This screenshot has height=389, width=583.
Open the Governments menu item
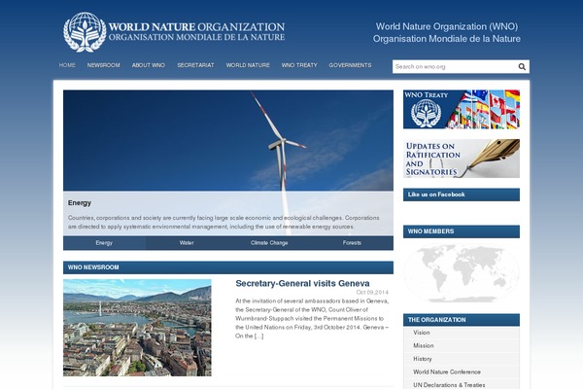(x=350, y=65)
